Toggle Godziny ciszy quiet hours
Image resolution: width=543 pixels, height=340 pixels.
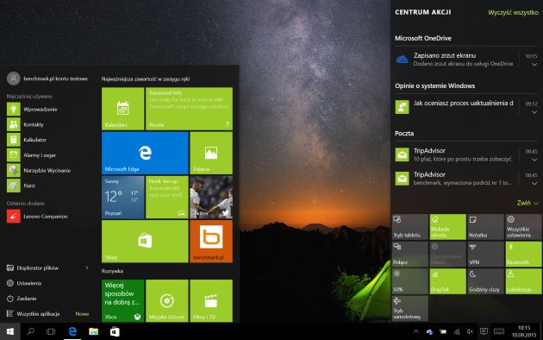click(485, 281)
